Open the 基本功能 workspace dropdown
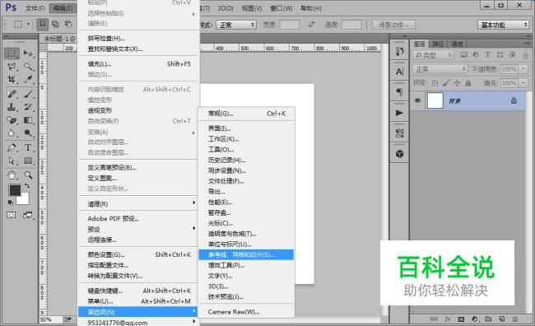 (x=503, y=25)
